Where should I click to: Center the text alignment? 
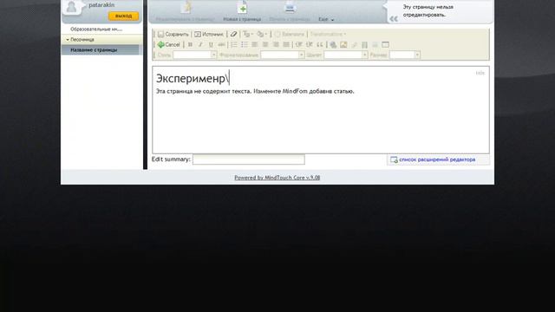coord(265,44)
